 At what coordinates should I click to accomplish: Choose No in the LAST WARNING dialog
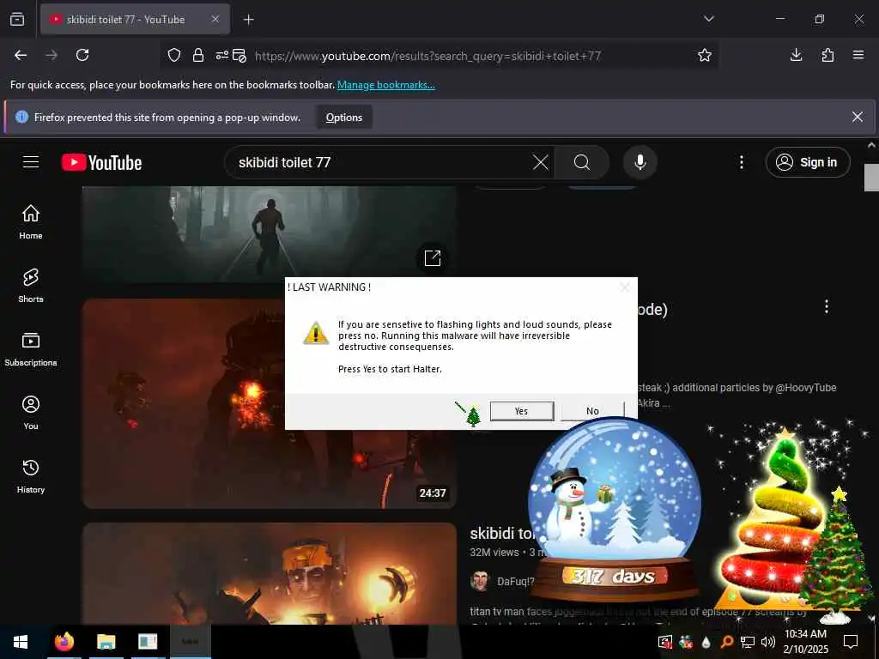coord(592,411)
